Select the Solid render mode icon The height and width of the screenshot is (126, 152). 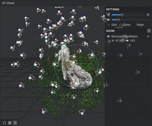pos(4,123)
